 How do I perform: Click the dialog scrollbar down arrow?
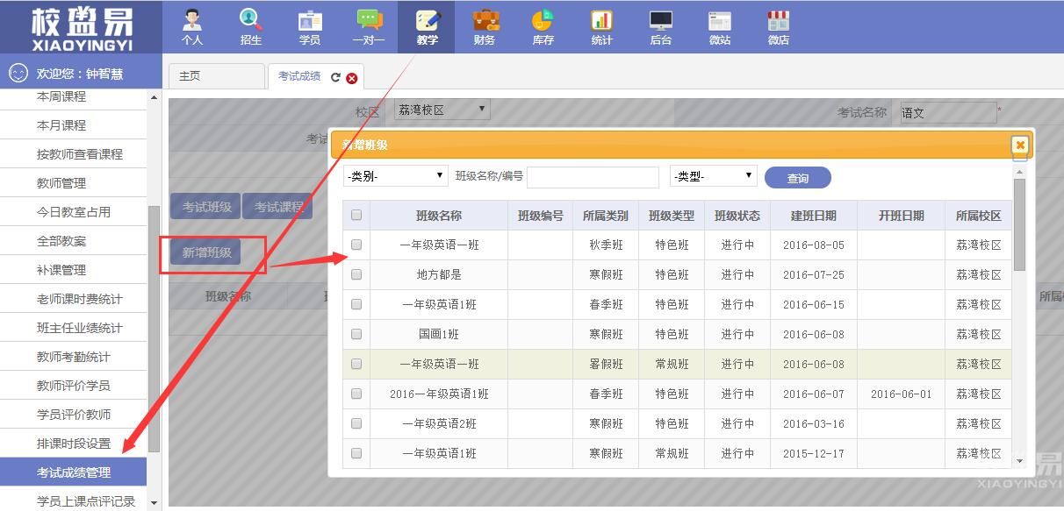click(1019, 461)
